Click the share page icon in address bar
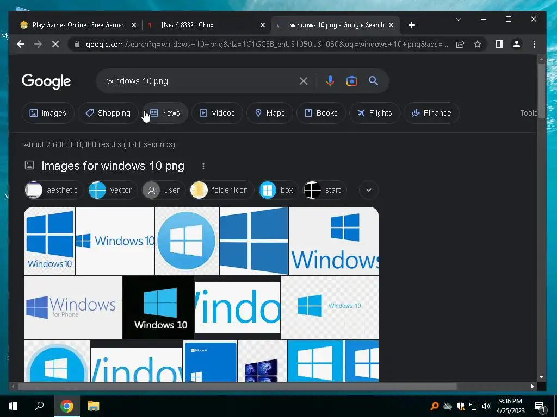Viewport: 557px width, 417px height. pyautogui.click(x=460, y=45)
